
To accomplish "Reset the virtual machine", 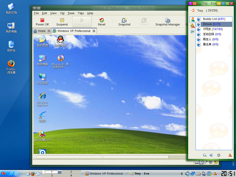I will (x=101, y=22).
